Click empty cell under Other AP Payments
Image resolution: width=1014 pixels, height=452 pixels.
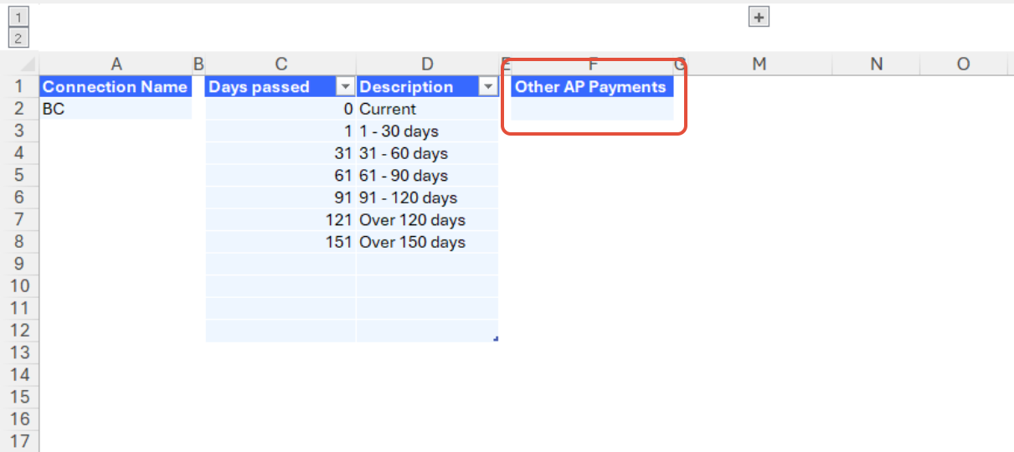click(592, 109)
